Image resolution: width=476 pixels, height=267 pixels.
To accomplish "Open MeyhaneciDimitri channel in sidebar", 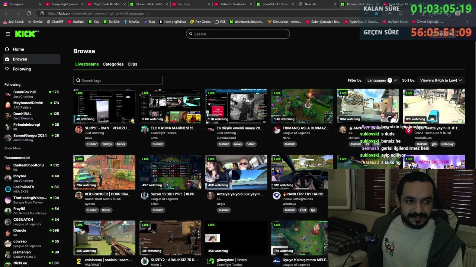I will (32, 105).
